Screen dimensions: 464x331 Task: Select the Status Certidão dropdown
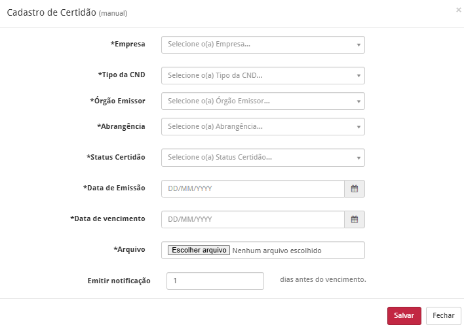(x=262, y=158)
